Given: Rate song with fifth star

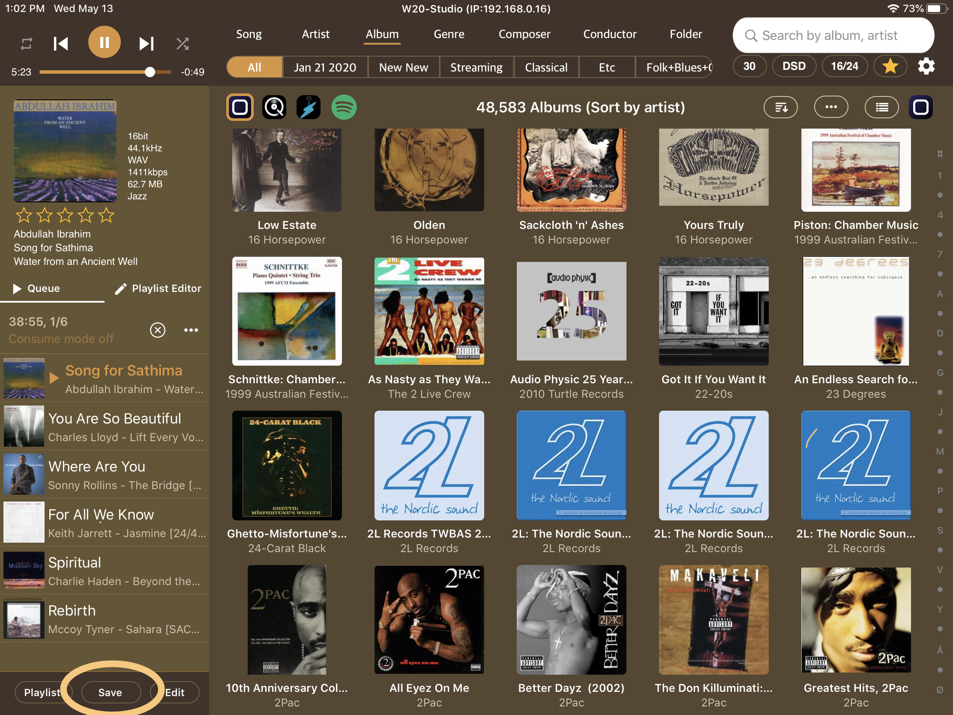Looking at the screenshot, I should (106, 215).
